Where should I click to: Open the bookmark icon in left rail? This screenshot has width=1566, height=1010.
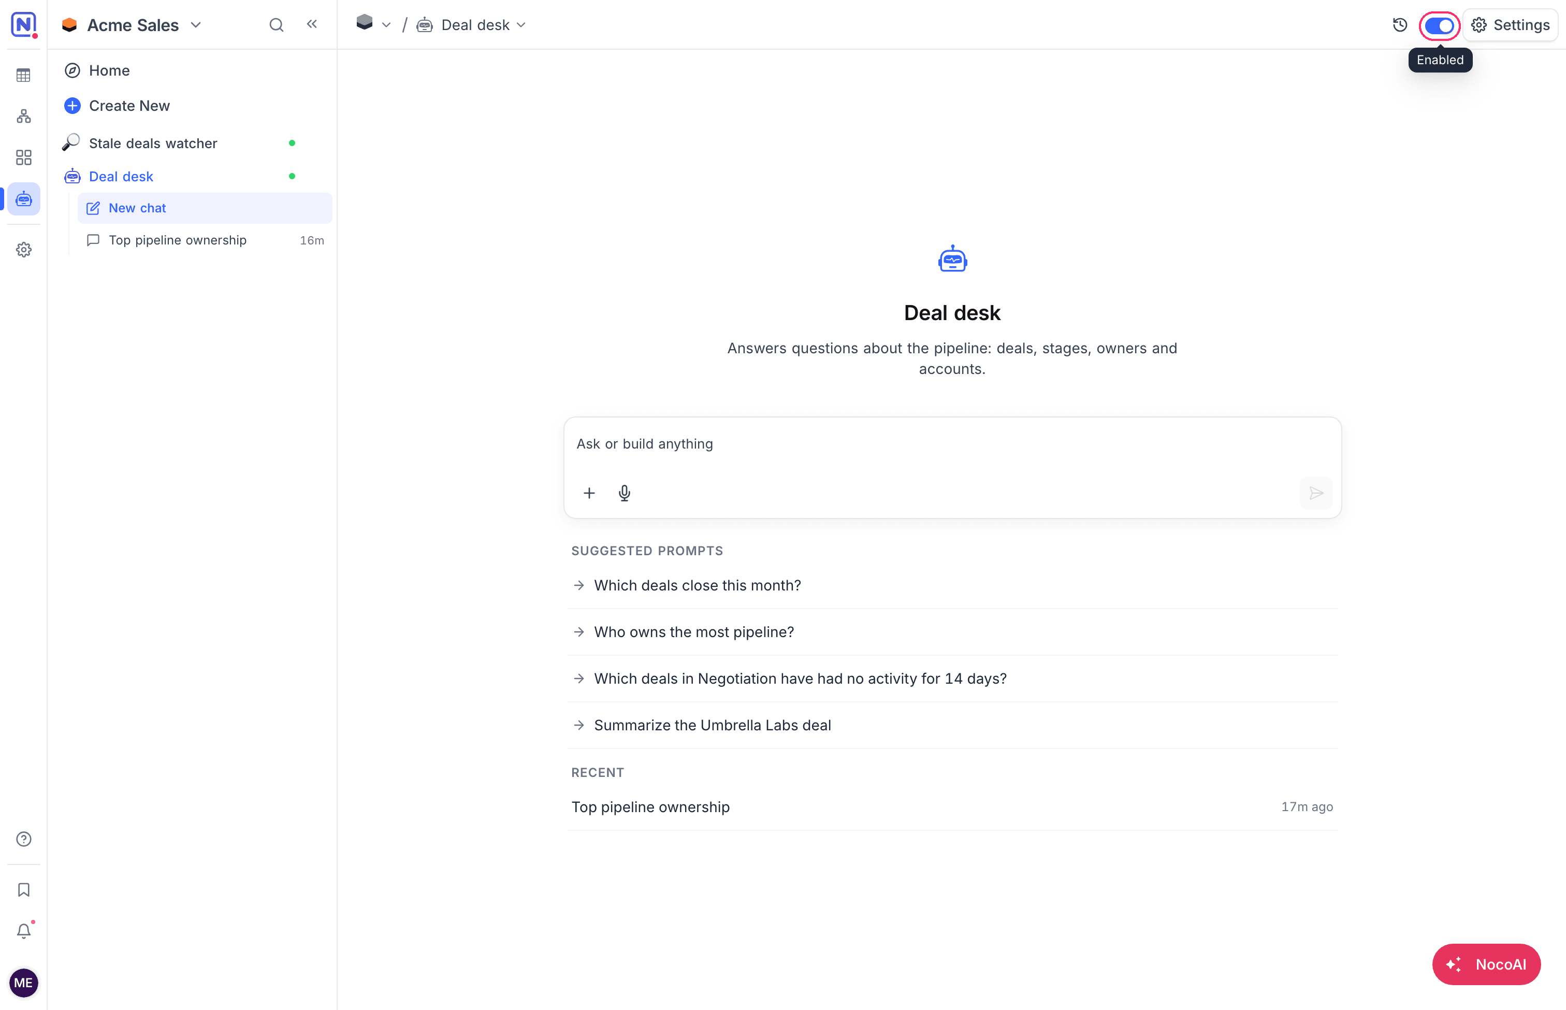(24, 889)
